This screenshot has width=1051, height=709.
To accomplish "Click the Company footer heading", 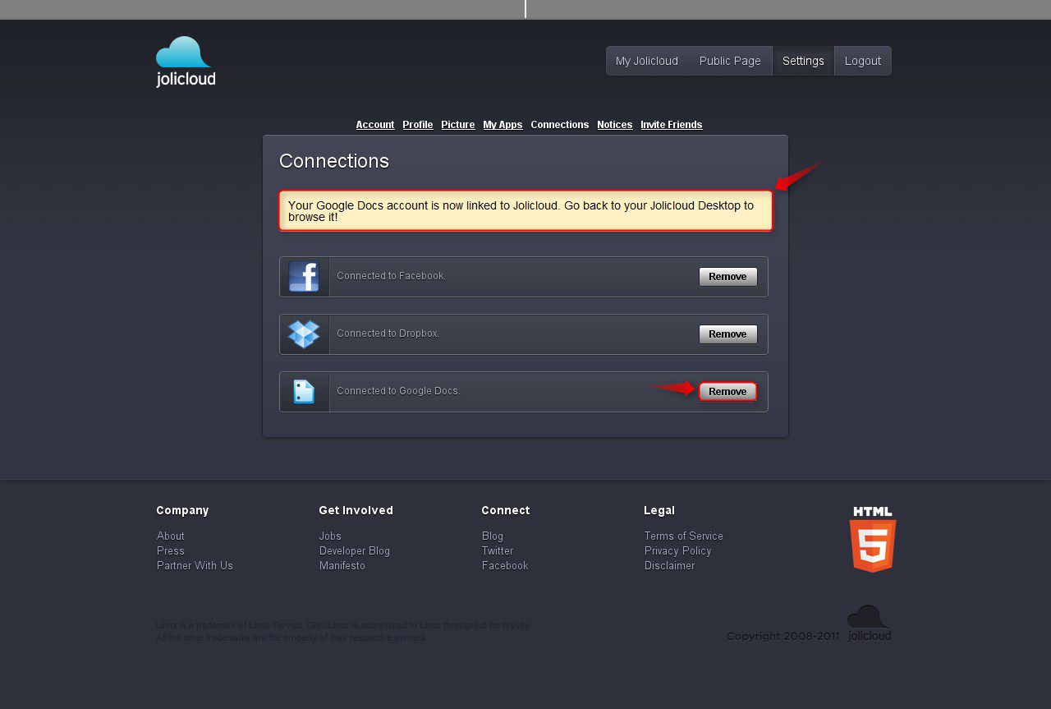I will coord(182,510).
